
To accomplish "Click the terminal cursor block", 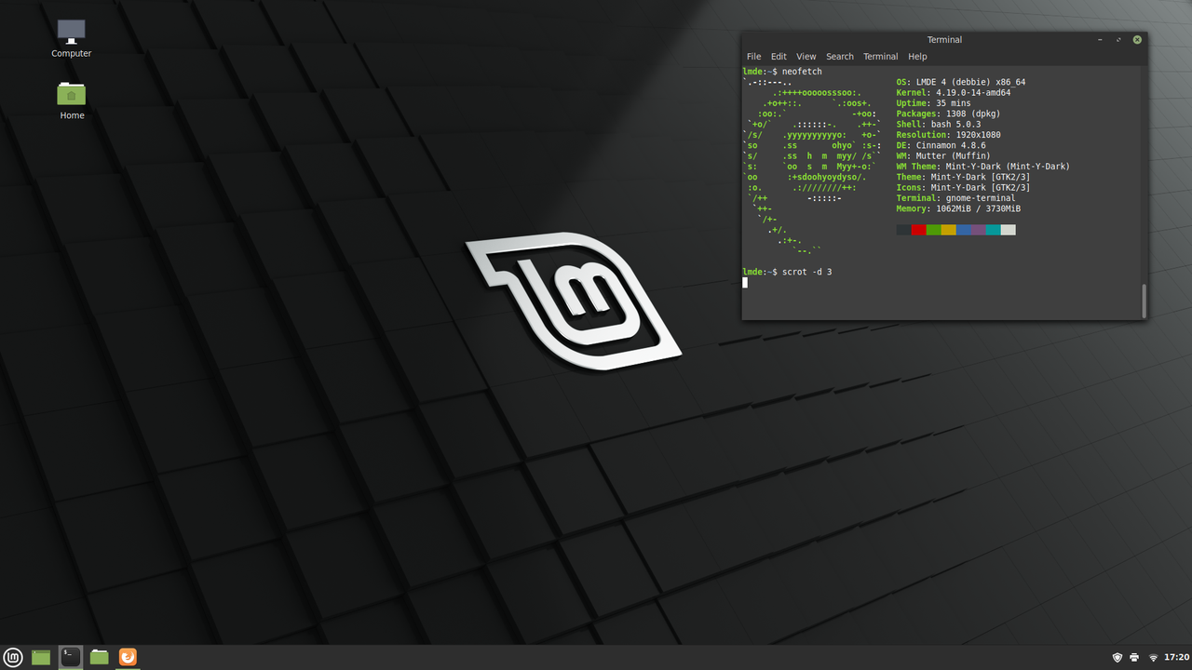I will click(745, 282).
